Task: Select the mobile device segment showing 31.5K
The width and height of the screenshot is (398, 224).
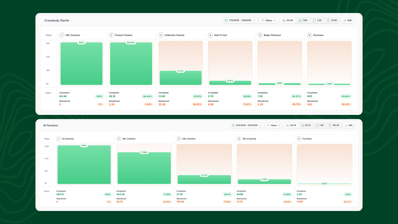Action: coord(332,20)
